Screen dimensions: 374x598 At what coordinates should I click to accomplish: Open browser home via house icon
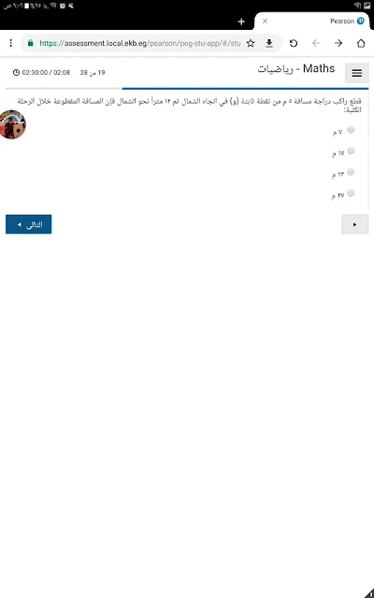pos(361,43)
